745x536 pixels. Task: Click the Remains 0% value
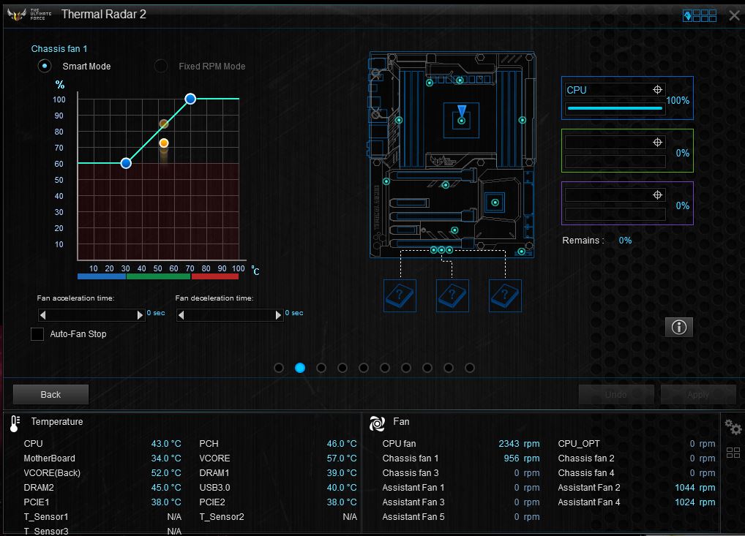(x=625, y=241)
